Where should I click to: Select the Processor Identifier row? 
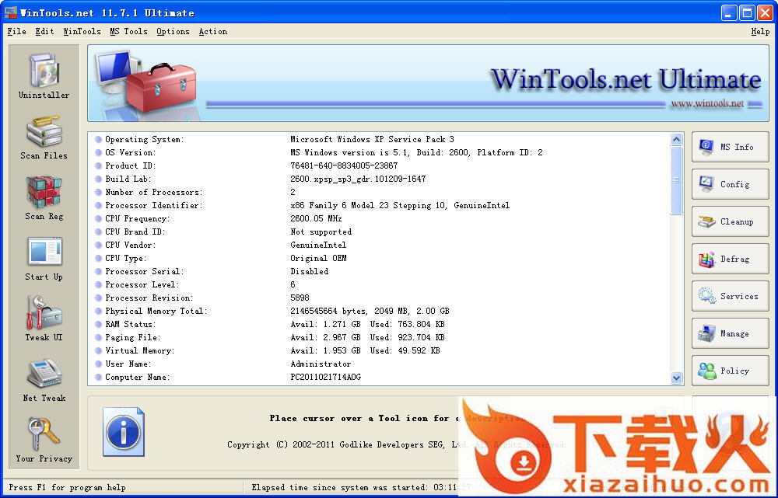[x=379, y=205]
